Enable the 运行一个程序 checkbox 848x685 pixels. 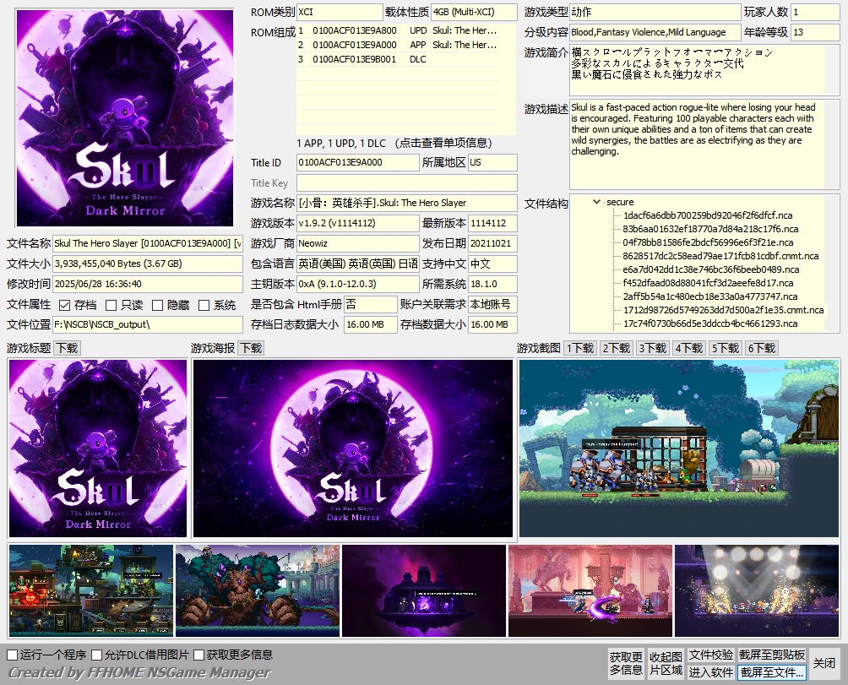click(x=13, y=655)
